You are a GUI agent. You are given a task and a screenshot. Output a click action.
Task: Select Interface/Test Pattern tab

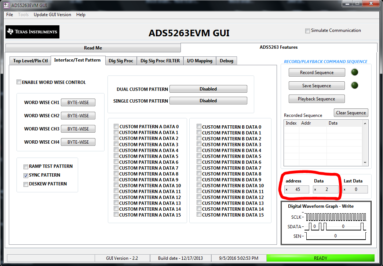point(77,60)
